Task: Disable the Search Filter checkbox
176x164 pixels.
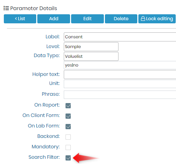Action: pyautogui.click(x=68, y=158)
